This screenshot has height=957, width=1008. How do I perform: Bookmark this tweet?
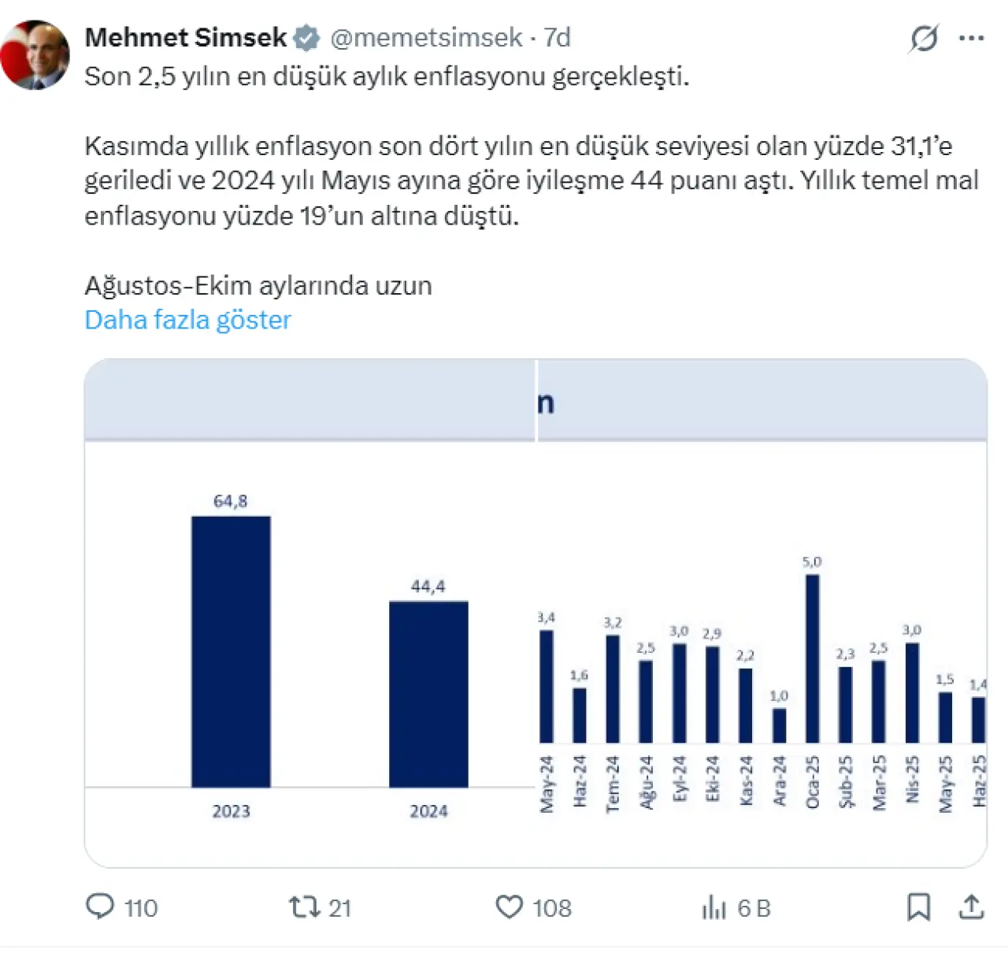(918, 907)
